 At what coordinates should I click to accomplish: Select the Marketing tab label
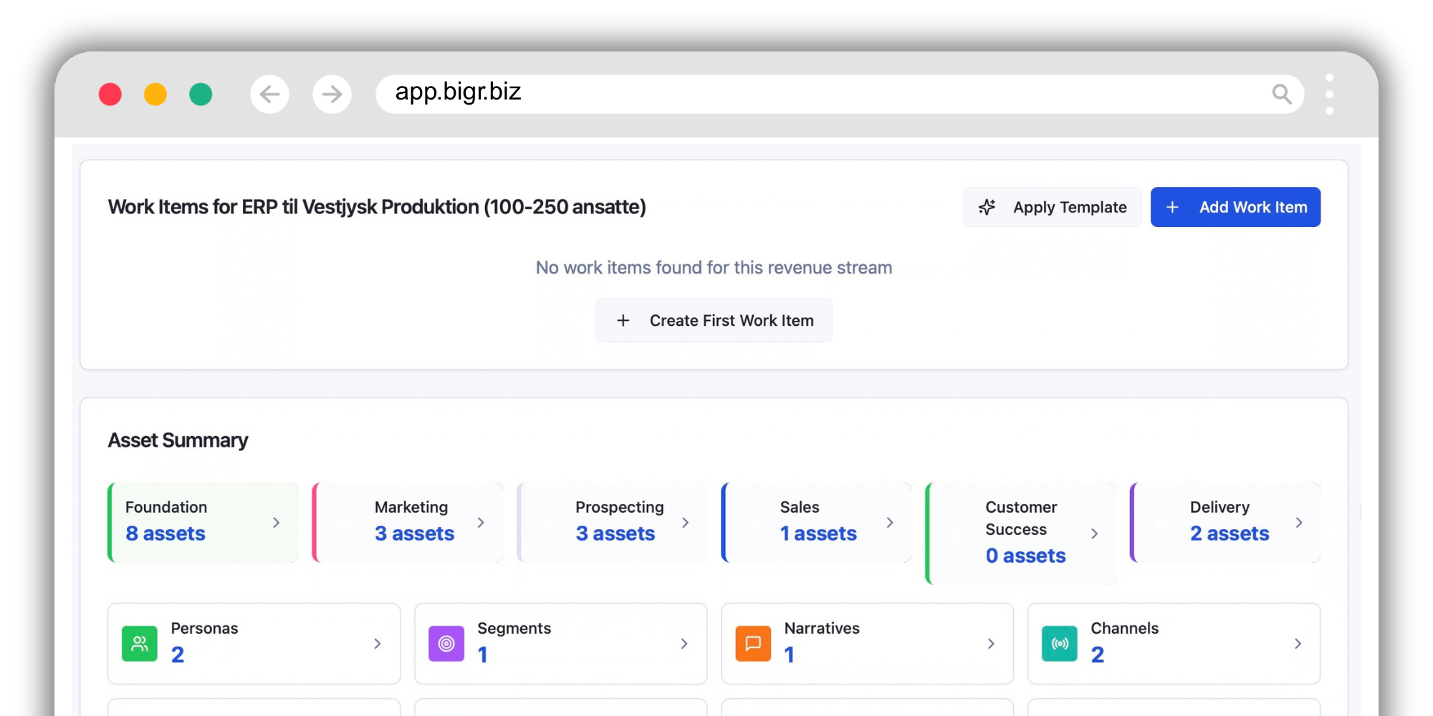click(x=411, y=507)
